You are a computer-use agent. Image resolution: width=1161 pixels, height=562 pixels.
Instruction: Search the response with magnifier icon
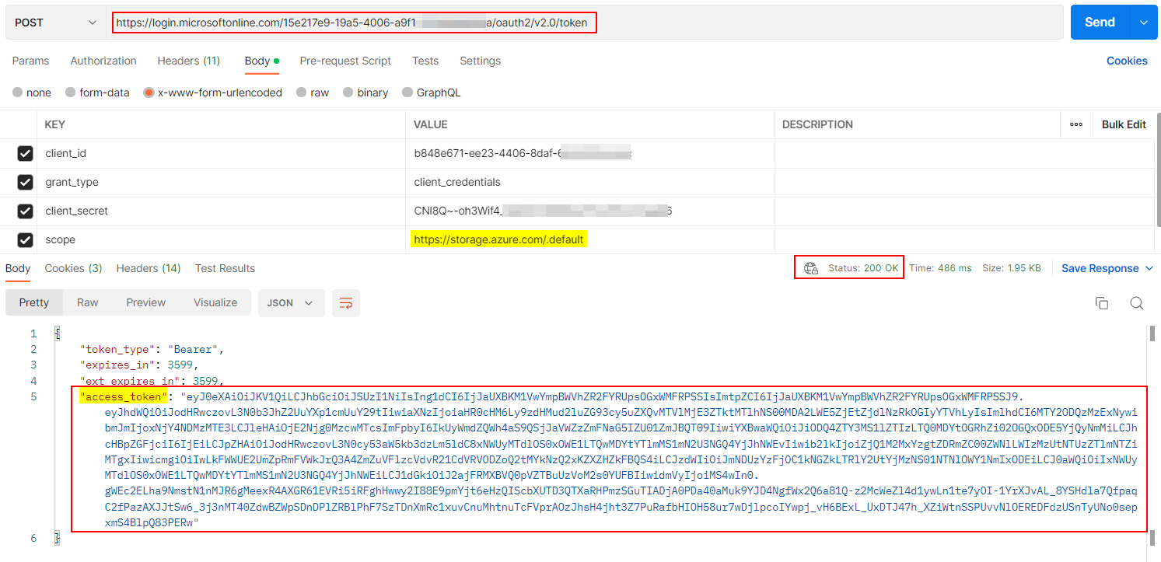pos(1137,303)
